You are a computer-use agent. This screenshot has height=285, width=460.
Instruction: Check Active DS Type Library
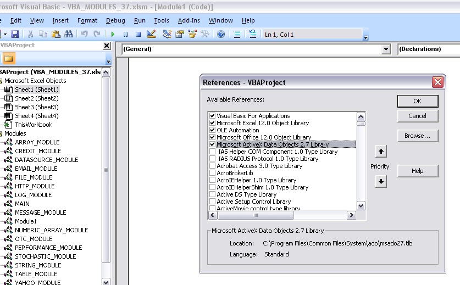pyautogui.click(x=212, y=194)
